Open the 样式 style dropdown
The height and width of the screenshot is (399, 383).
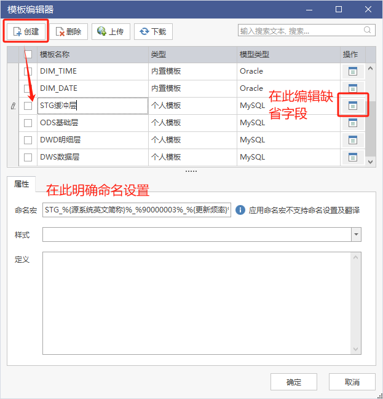[202, 234]
